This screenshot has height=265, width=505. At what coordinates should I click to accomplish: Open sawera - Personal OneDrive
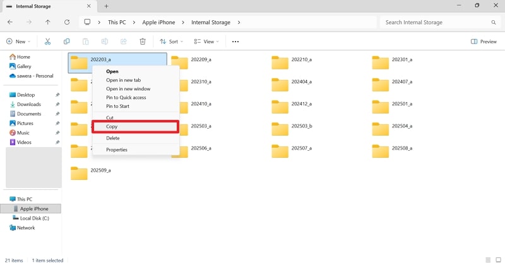[x=31, y=76]
